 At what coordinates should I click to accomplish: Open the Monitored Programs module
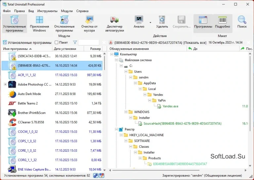click(x=64, y=24)
